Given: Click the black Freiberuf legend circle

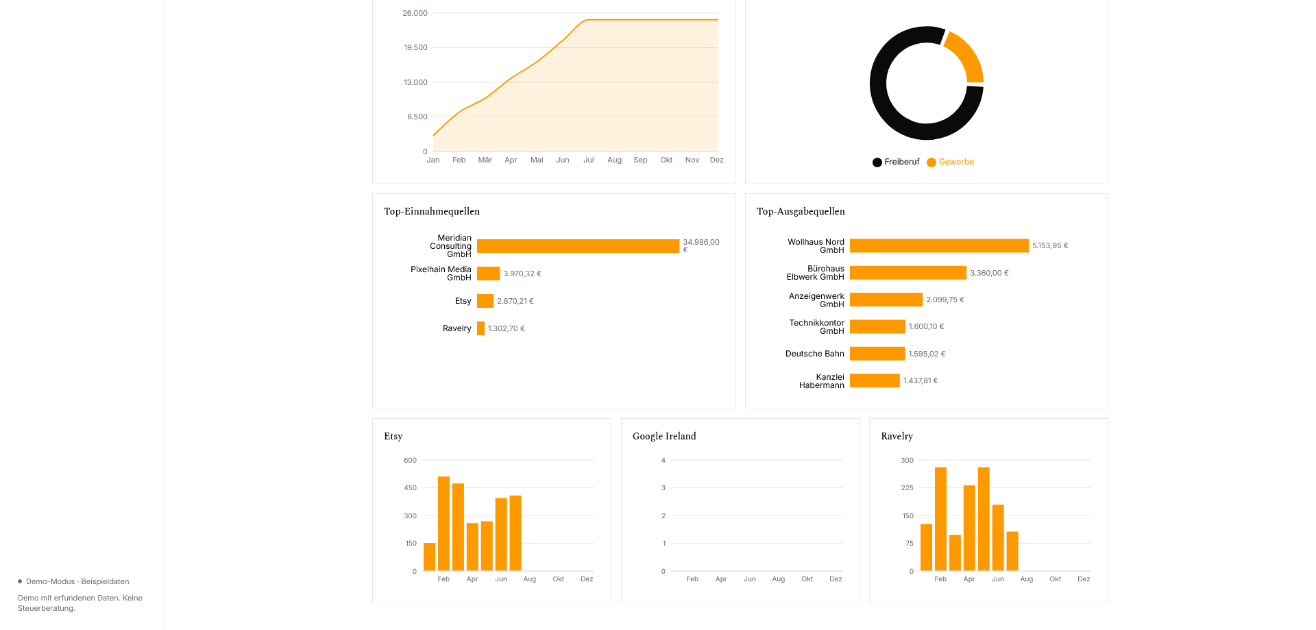Looking at the screenshot, I should point(877,162).
